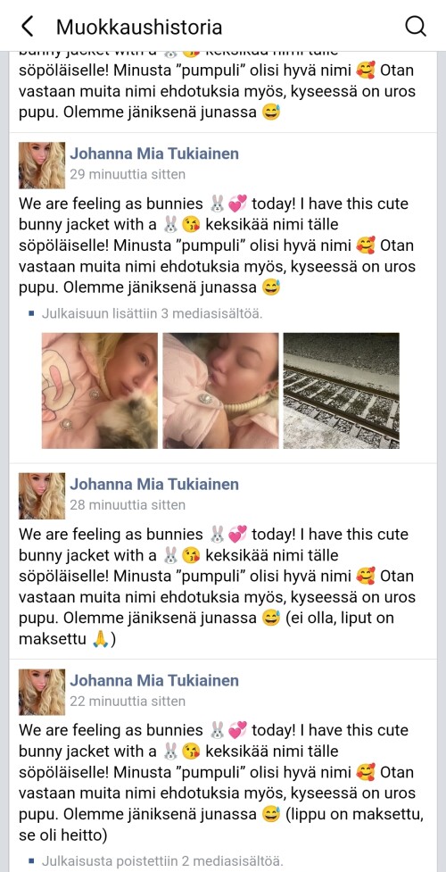This screenshot has height=872, width=446.
Task: Tap the Muokkaushistoria page title
Action: (x=139, y=27)
